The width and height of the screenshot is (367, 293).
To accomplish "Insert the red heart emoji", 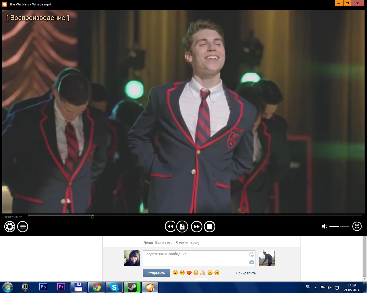I will coord(189,273).
